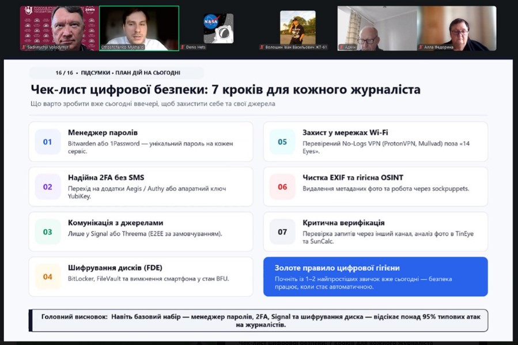Click the orange 04 number badge
518x345 pixels.
pos(48,276)
